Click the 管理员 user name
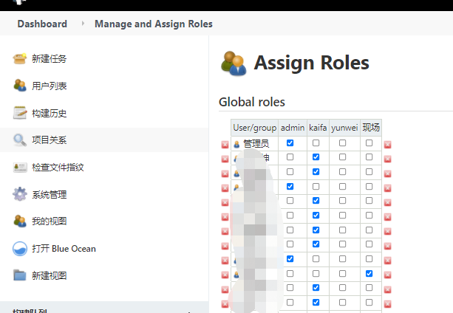453x313 pixels. point(256,143)
